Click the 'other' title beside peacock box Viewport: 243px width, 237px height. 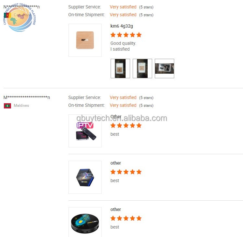pyautogui.click(x=115, y=209)
